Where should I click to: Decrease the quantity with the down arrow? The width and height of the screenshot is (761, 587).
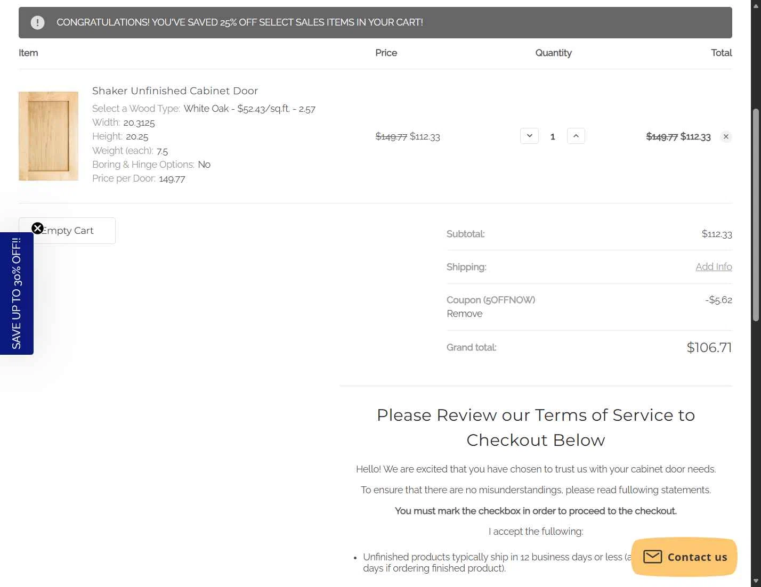pos(529,136)
